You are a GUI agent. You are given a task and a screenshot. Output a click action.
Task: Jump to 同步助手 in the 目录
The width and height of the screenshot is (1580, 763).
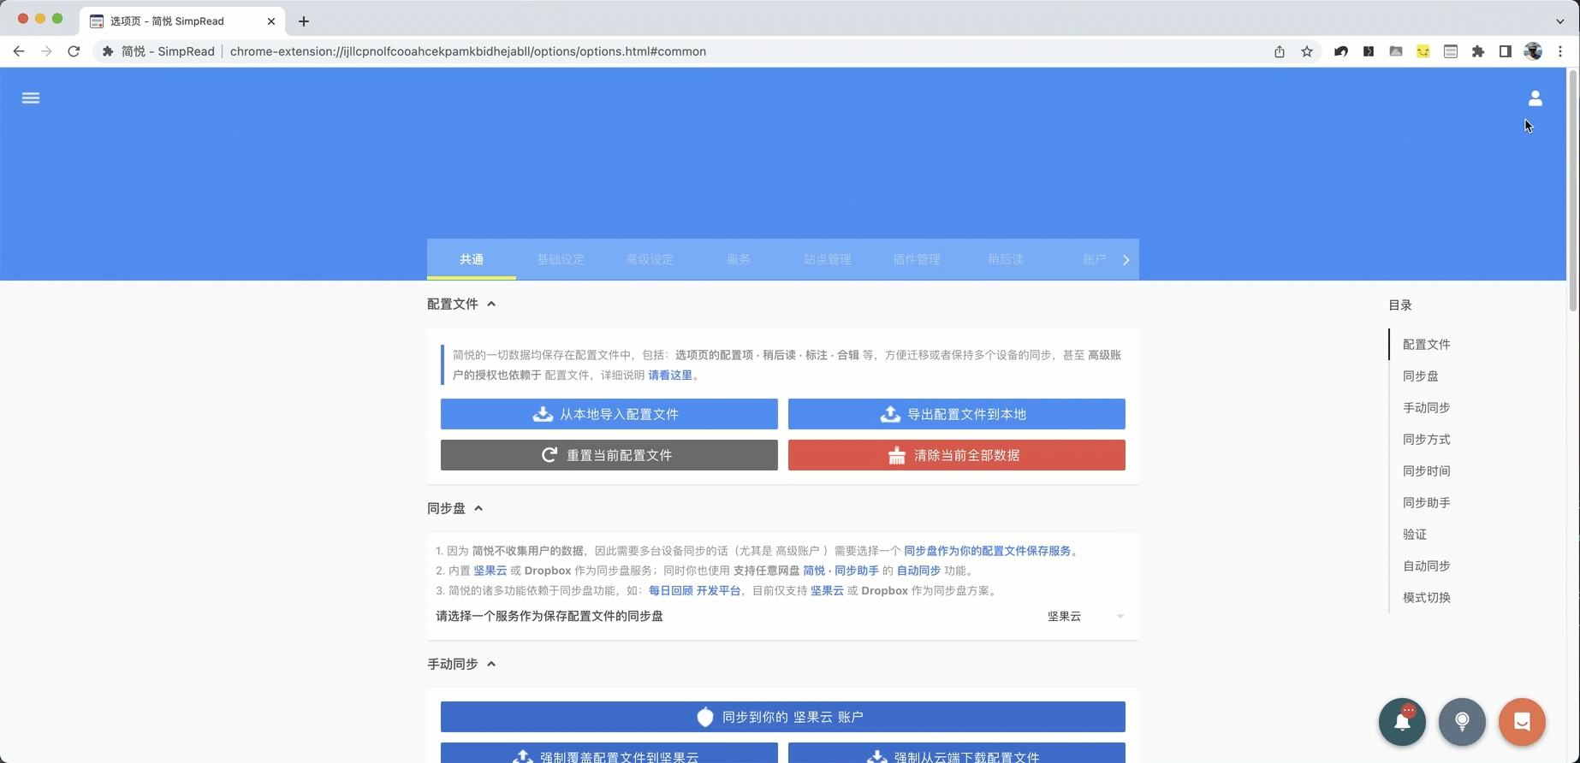tap(1426, 502)
